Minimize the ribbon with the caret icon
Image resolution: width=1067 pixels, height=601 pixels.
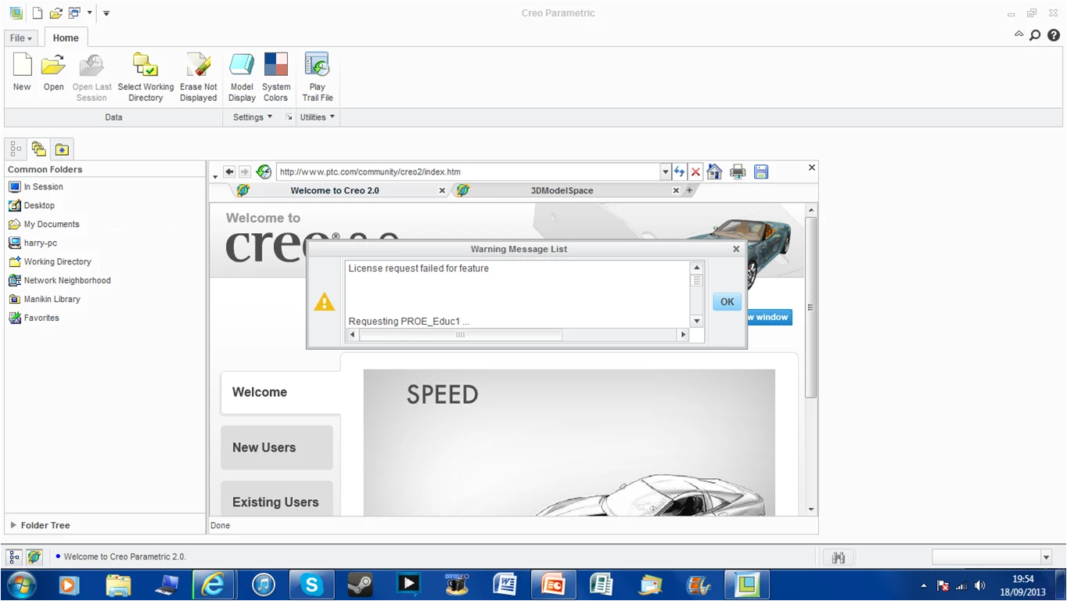click(x=1018, y=34)
